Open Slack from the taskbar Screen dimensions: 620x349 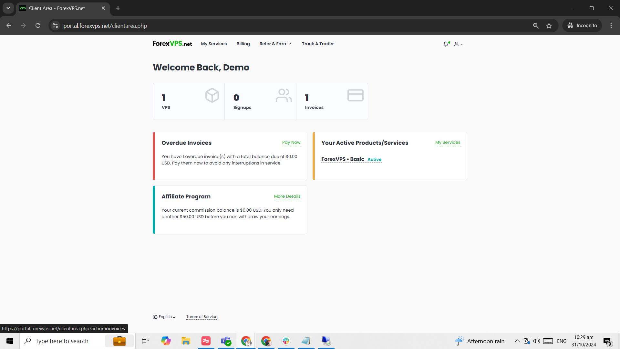tap(286, 341)
